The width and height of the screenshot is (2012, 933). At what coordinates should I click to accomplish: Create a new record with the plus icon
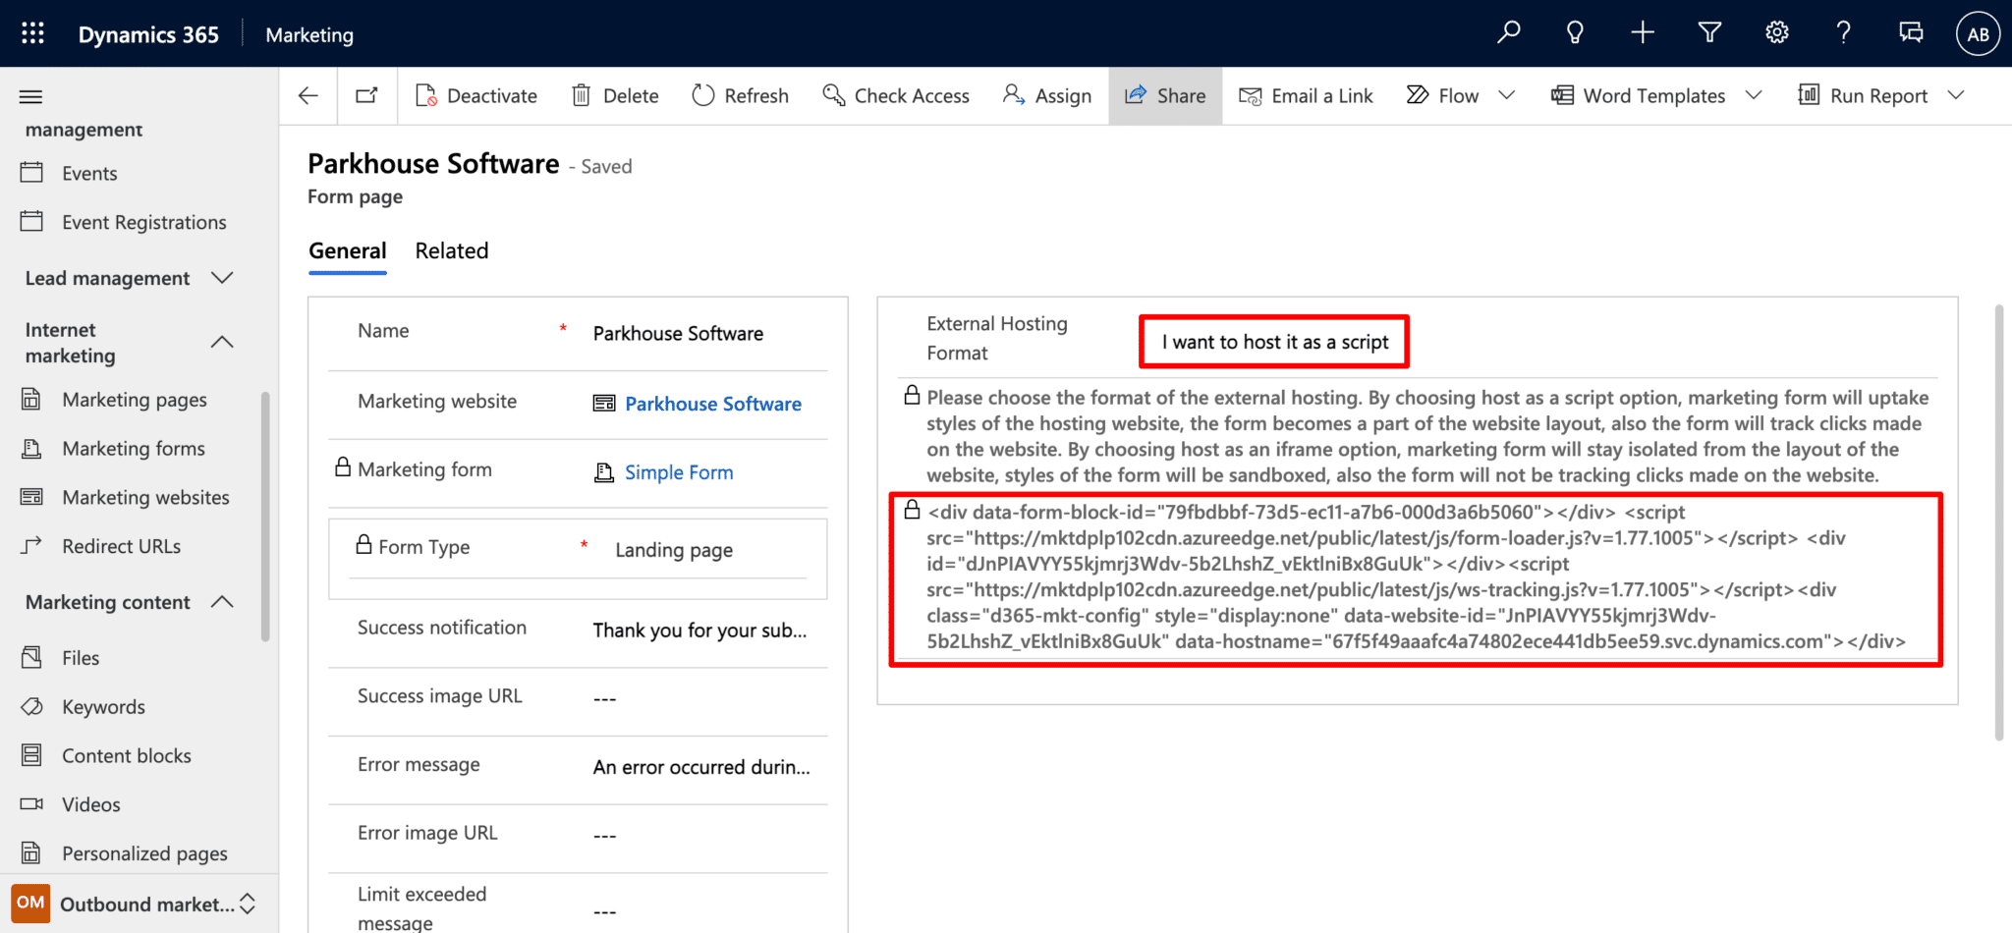point(1643,32)
